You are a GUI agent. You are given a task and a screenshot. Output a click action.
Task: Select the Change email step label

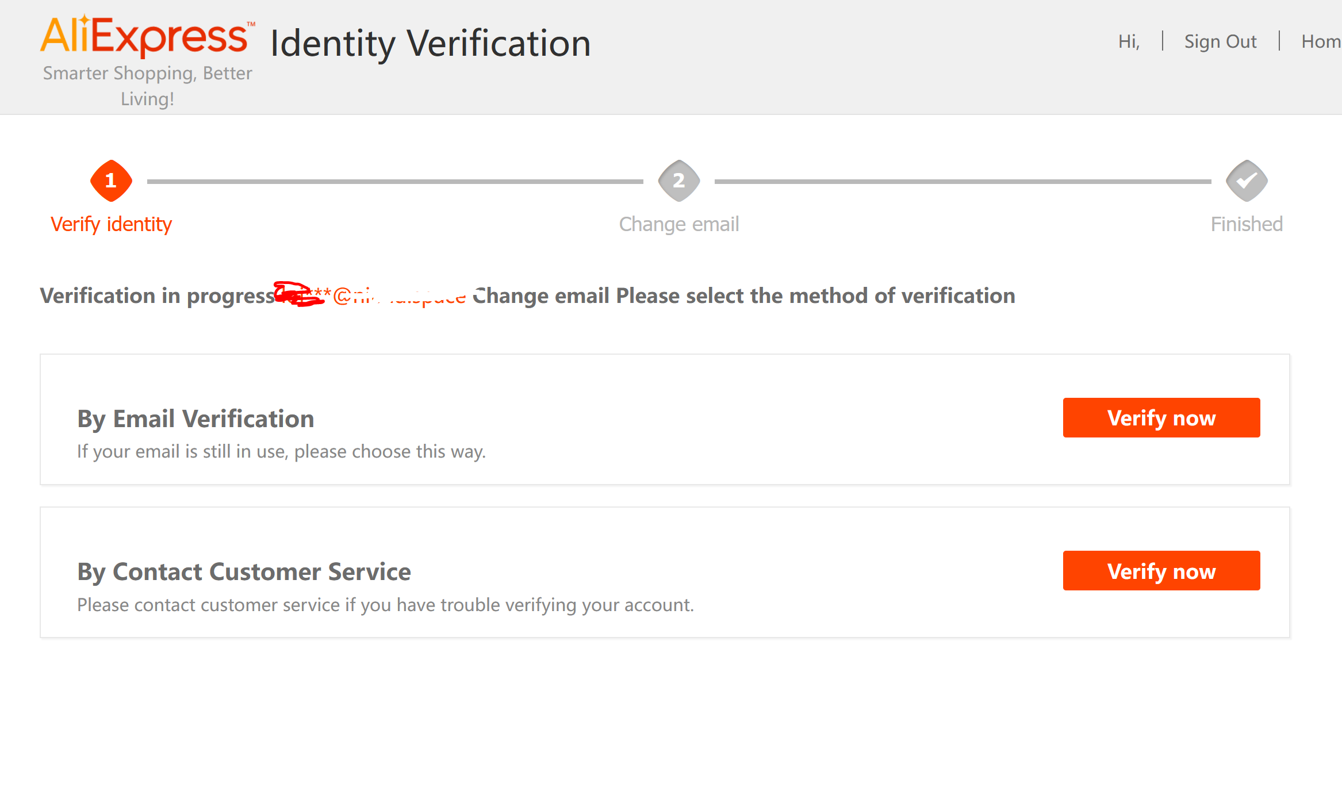(x=679, y=224)
